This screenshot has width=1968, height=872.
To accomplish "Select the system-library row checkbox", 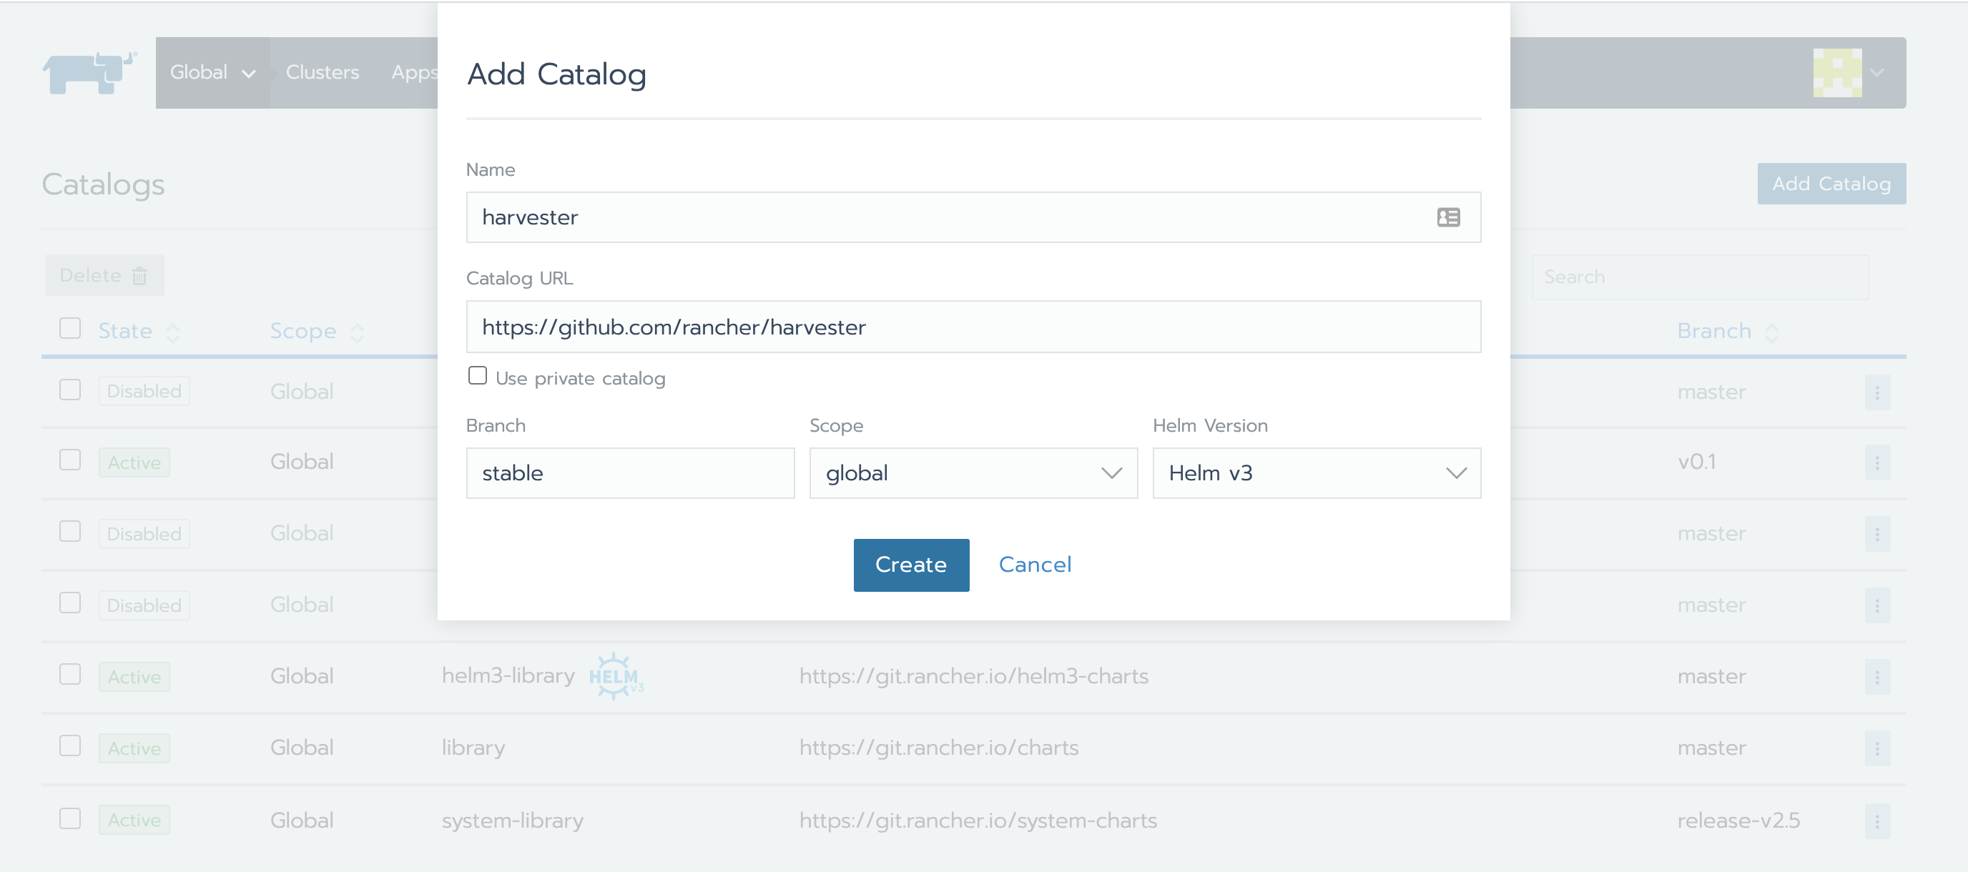I will click(70, 818).
